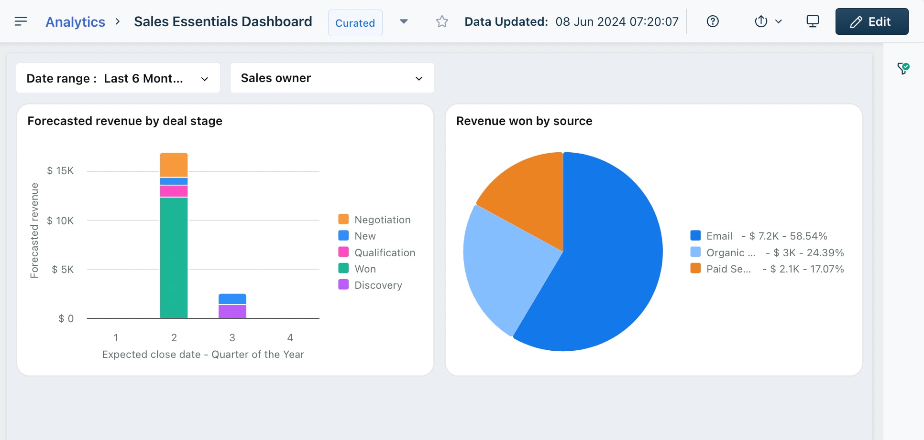Expand the dashboard name caret dropdown
The height and width of the screenshot is (440, 924).
[404, 21]
